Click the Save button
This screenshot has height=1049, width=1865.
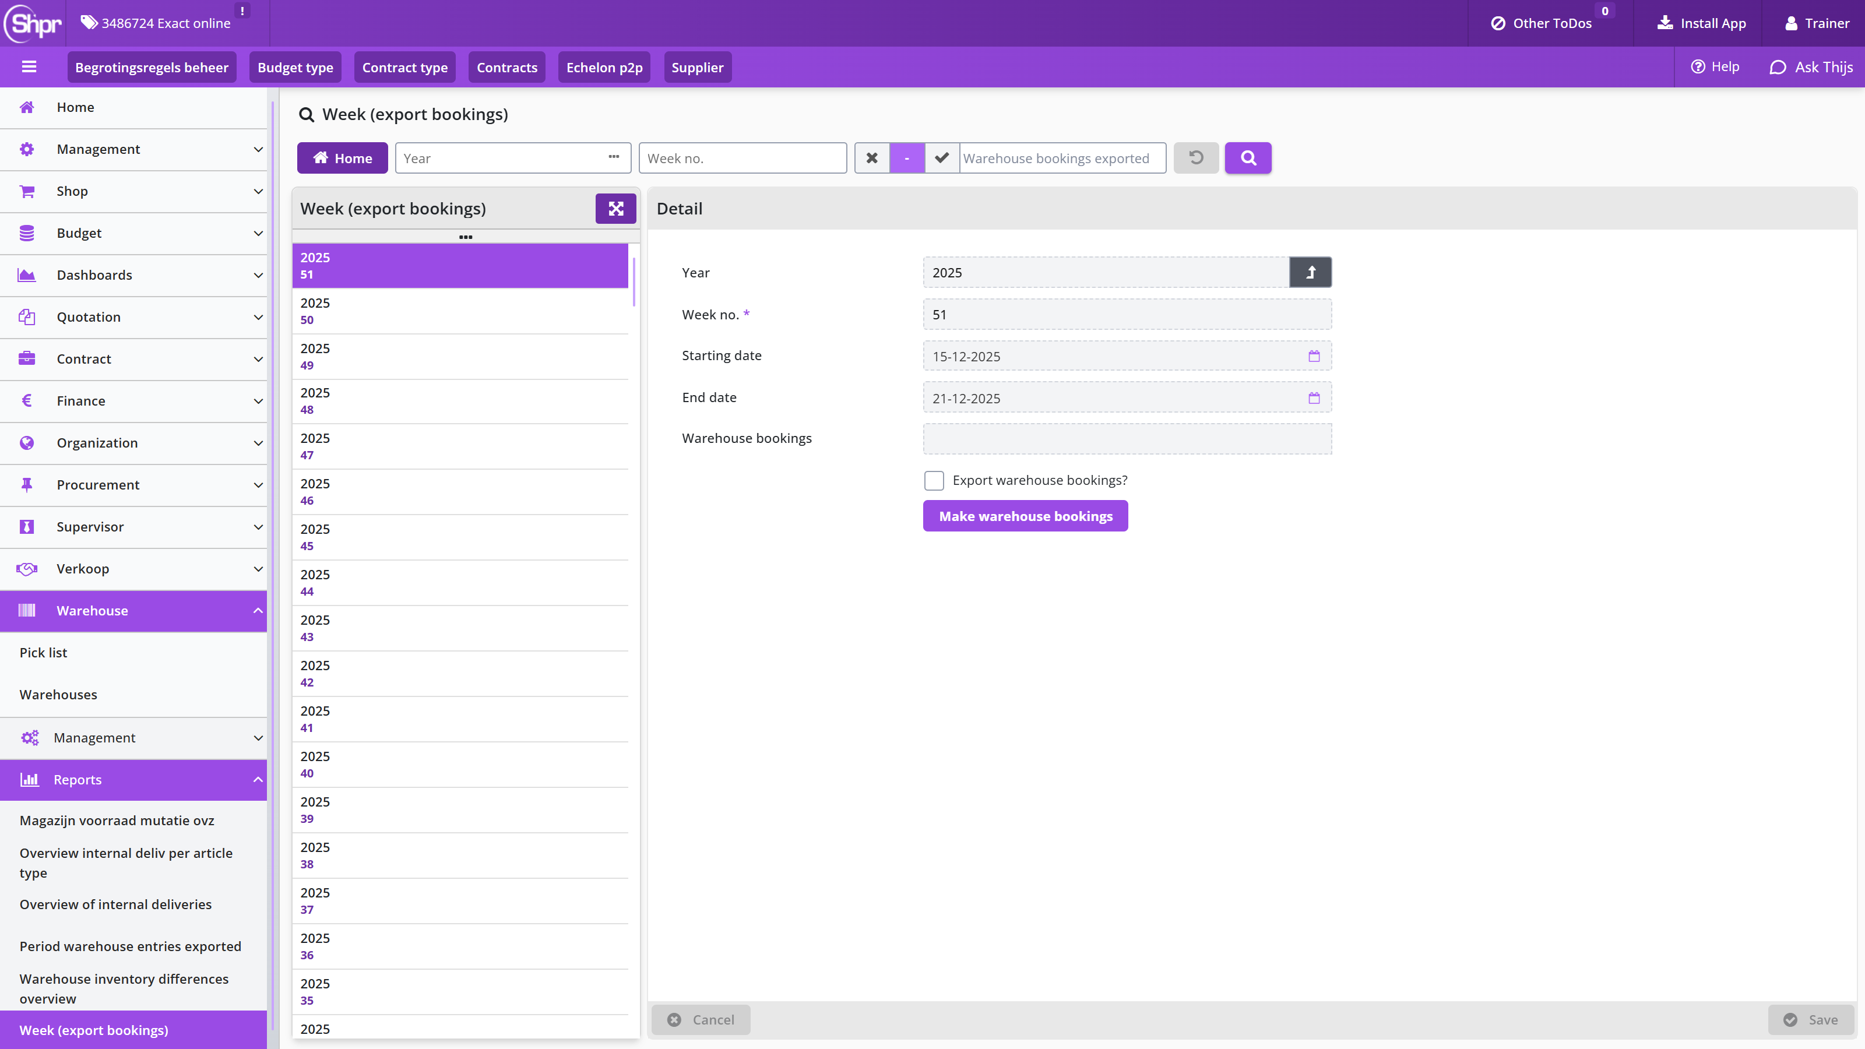click(1811, 1019)
